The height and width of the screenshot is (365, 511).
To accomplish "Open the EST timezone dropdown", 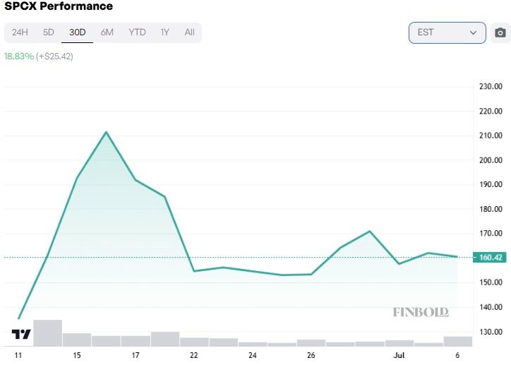I will point(447,32).
